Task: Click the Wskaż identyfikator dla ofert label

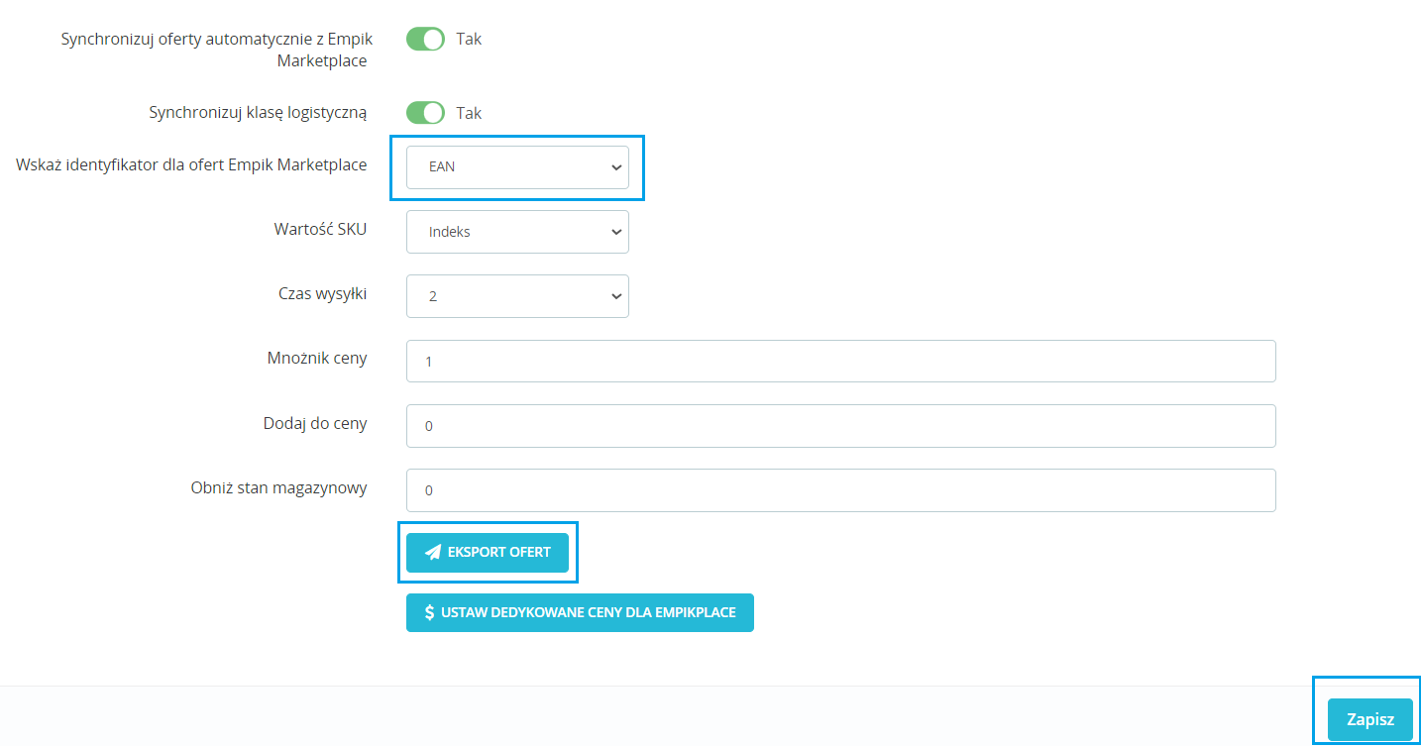Action: pos(191,164)
